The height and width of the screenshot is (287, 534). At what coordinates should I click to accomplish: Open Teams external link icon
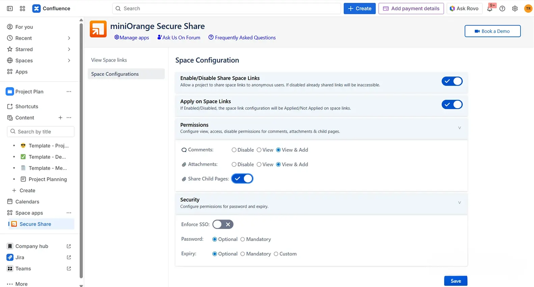(x=69, y=268)
